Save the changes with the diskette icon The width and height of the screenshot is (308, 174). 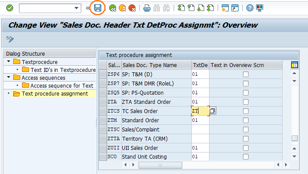(x=98, y=8)
